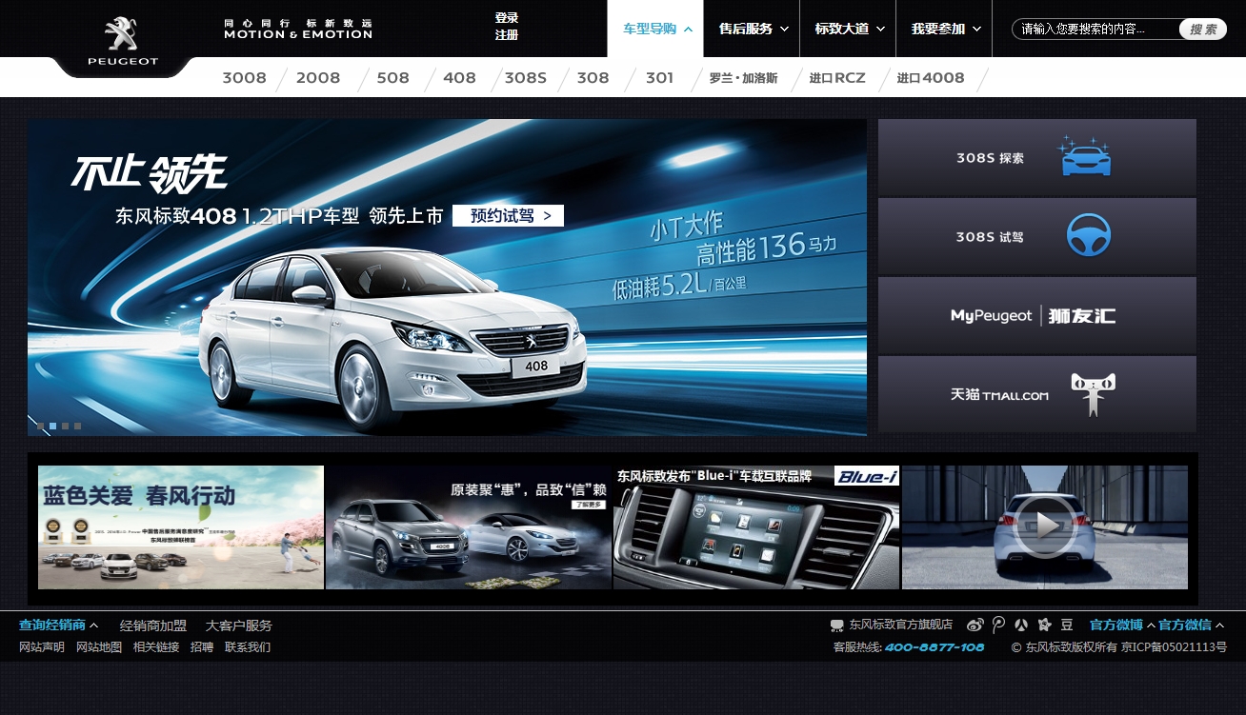Play the video on the car thumbnail
The height and width of the screenshot is (715, 1246).
point(1045,526)
